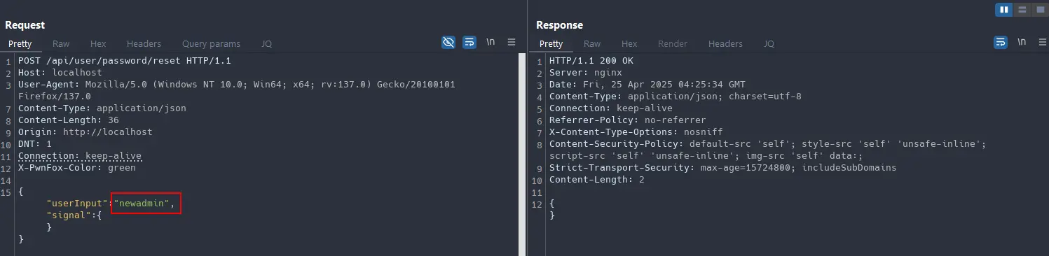Toggle word wrap icon in Request panel
The width and height of the screenshot is (1049, 256).
[x=469, y=42]
